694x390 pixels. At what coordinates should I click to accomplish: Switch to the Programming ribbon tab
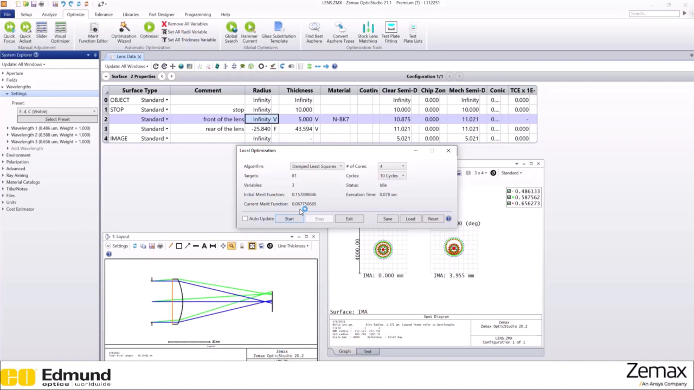pyautogui.click(x=197, y=15)
